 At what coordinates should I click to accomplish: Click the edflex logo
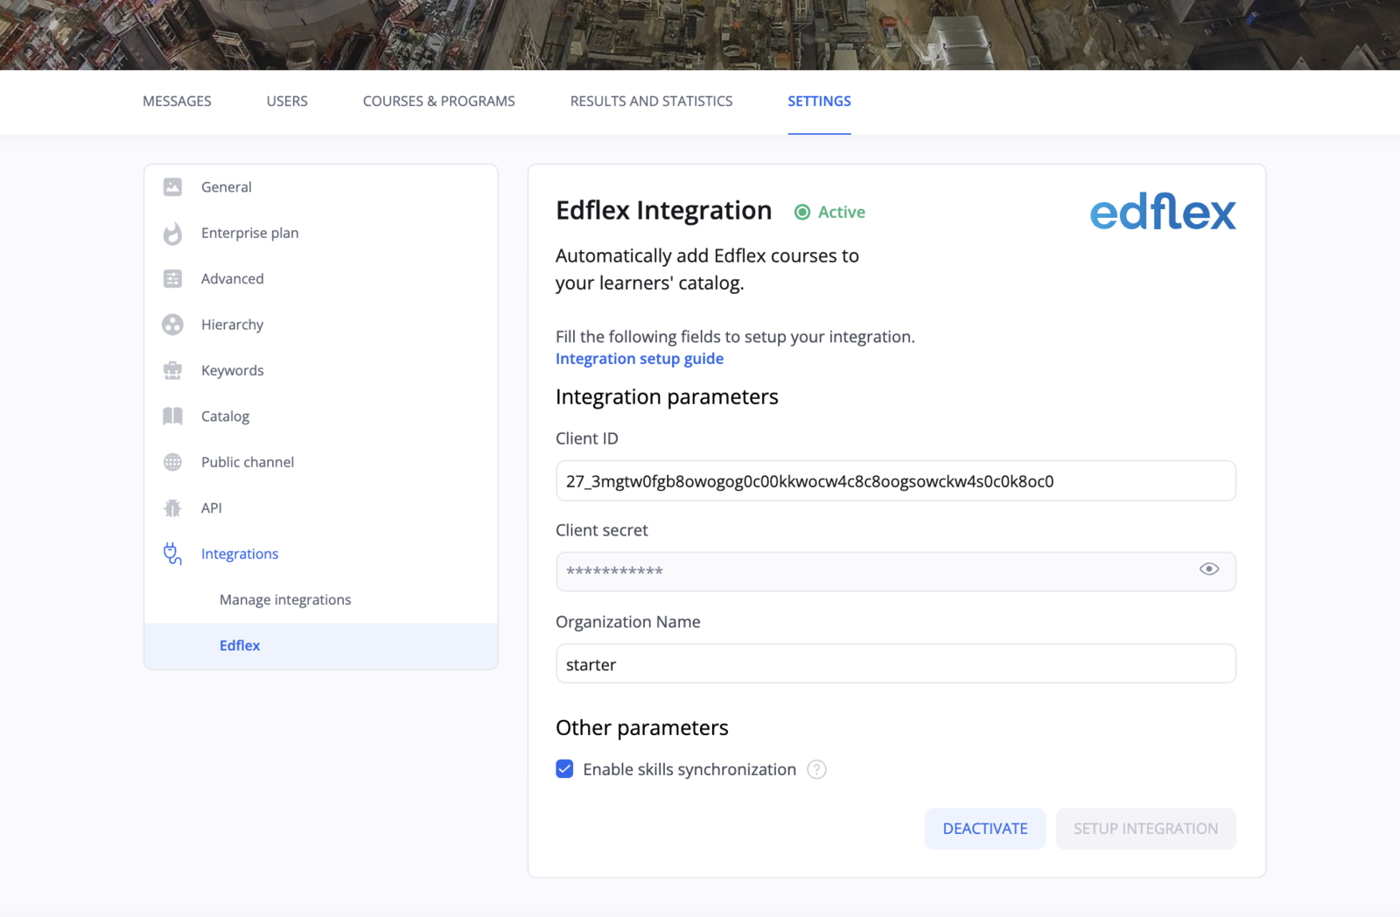pos(1163,212)
